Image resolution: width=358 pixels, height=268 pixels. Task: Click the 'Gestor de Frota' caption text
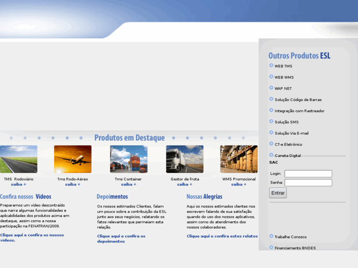(185, 179)
